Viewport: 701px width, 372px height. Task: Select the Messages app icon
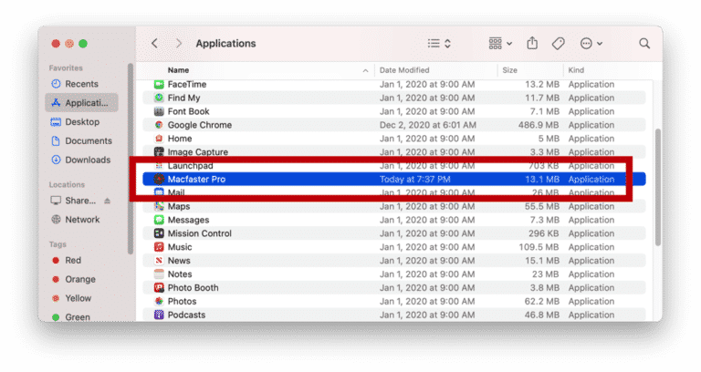[x=159, y=220]
